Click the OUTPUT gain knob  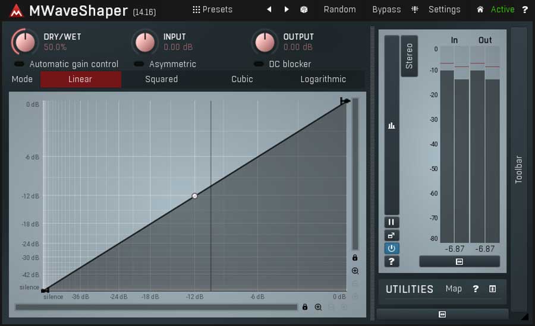265,42
